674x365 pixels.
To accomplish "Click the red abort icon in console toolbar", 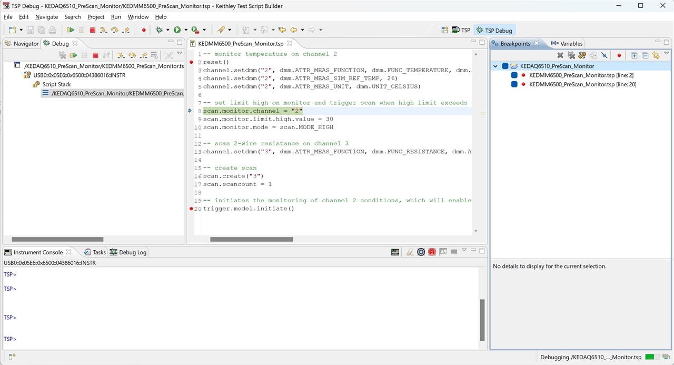I will tap(432, 252).
